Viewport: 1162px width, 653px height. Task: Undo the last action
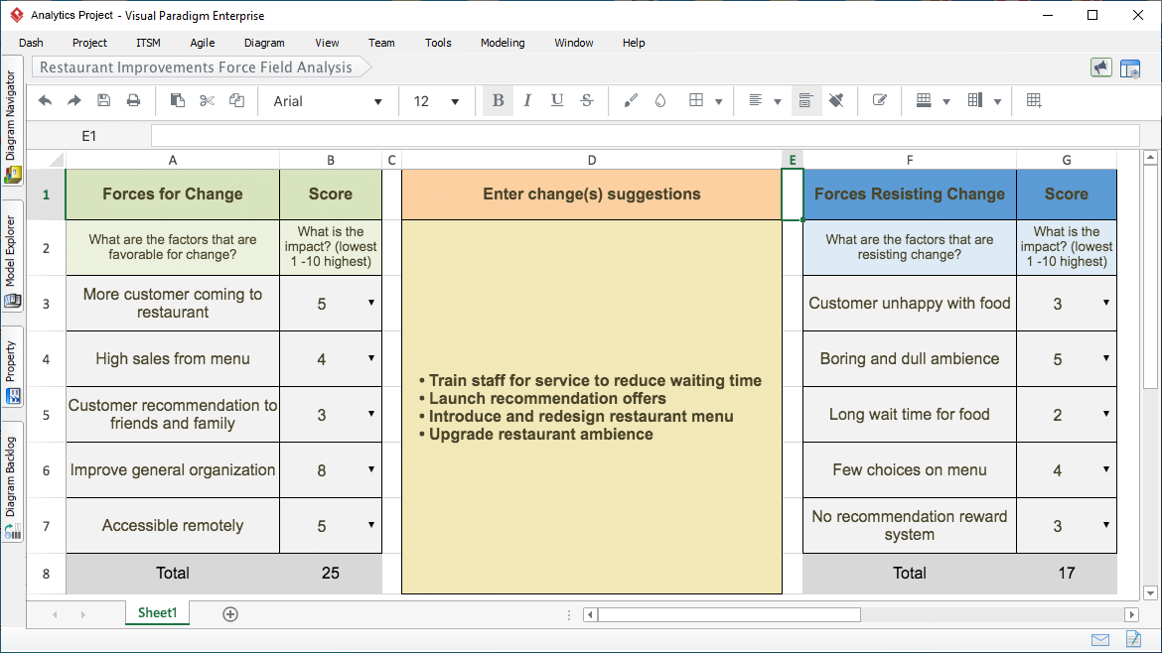coord(45,100)
